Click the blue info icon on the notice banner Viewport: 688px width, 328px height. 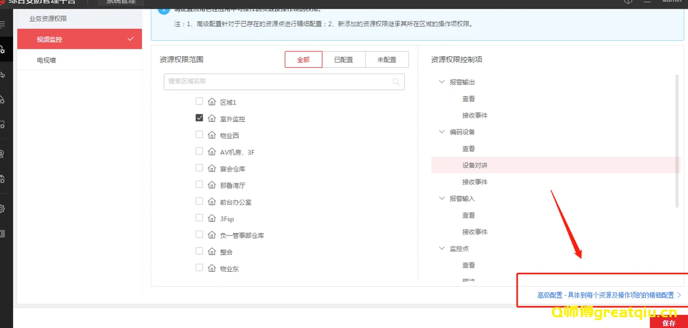coord(164,9)
